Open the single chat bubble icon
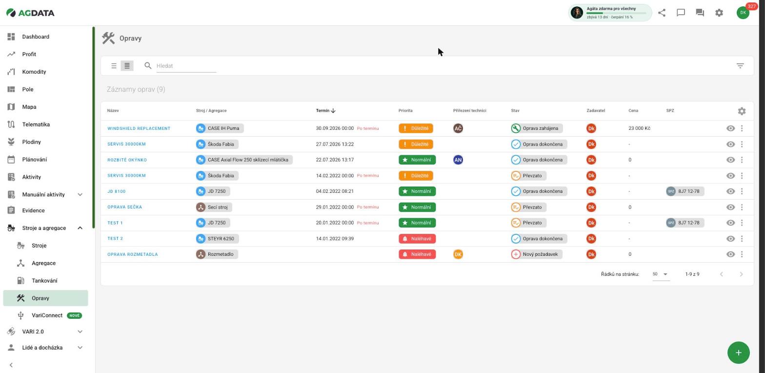The width and height of the screenshot is (765, 373). click(x=681, y=13)
